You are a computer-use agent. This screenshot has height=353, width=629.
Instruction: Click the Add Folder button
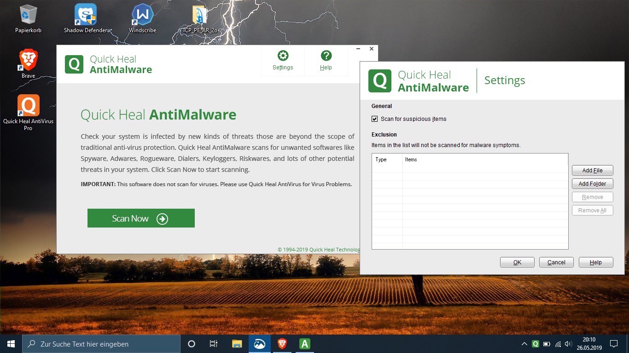pyautogui.click(x=593, y=184)
